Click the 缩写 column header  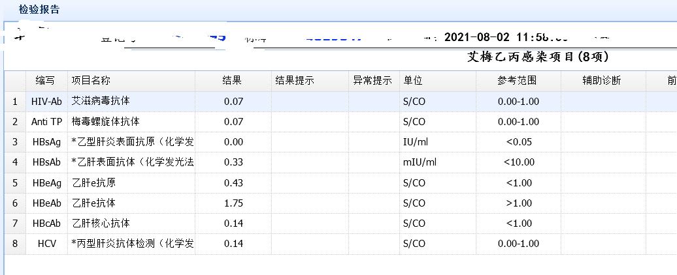[46, 80]
